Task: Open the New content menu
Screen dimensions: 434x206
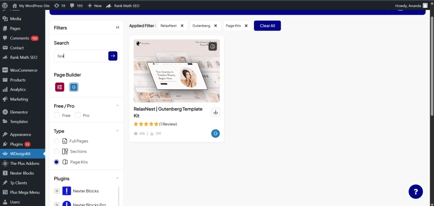Action: pyautogui.click(x=95, y=6)
